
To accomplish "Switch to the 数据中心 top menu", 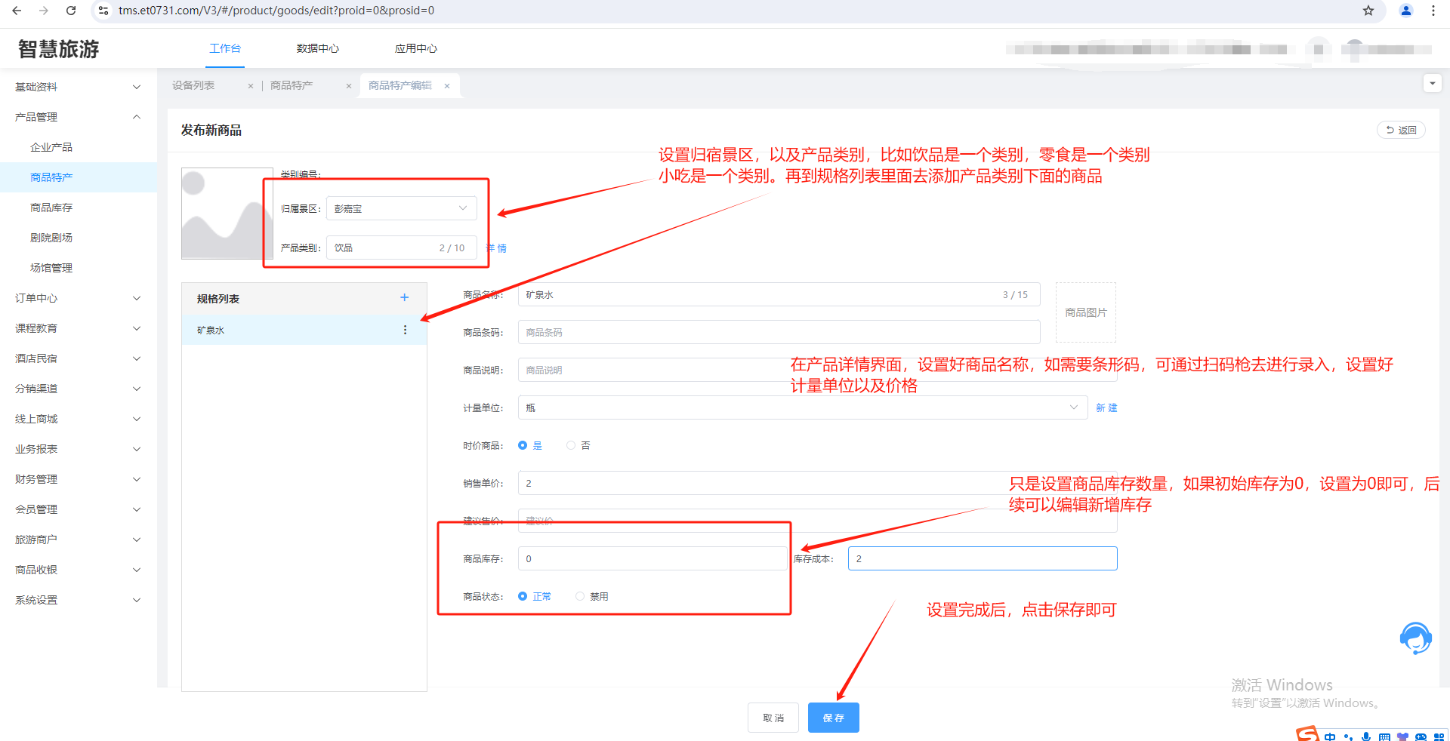I will click(317, 48).
